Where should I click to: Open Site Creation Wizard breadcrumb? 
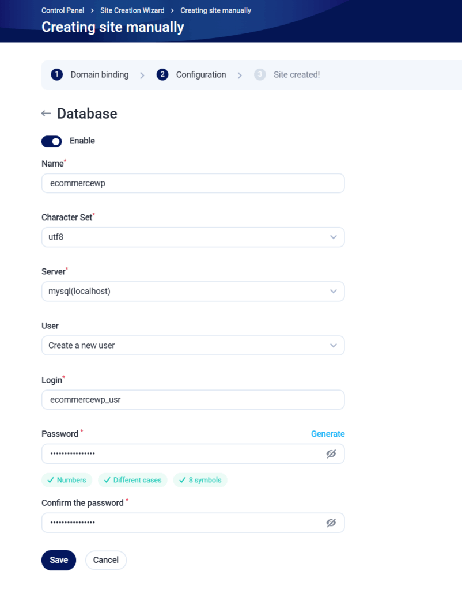point(132,10)
